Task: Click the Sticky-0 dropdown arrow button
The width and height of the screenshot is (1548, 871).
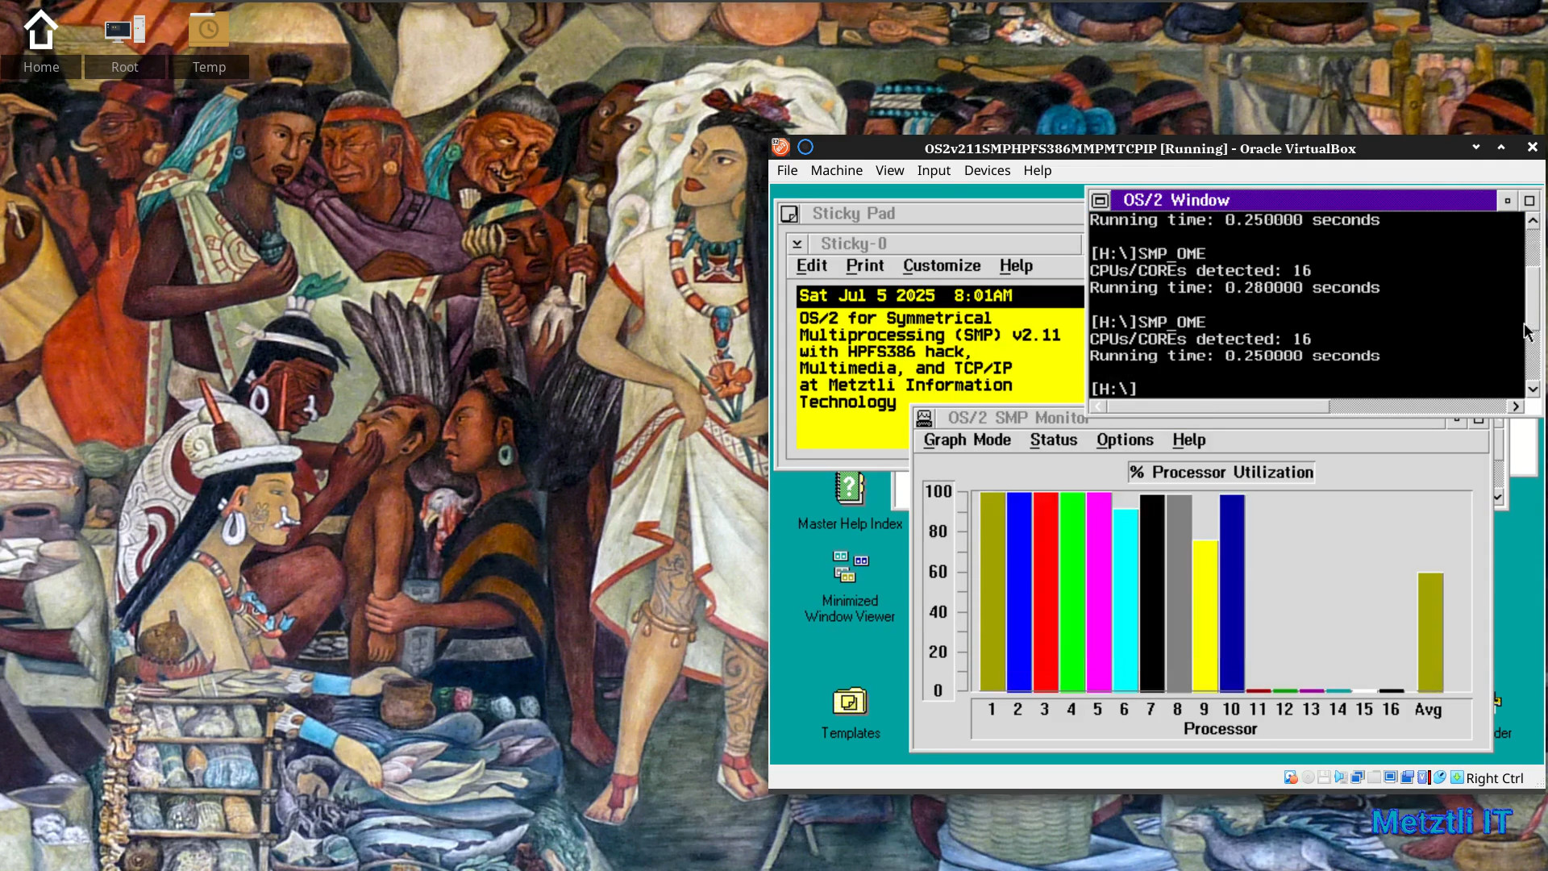Action: (797, 244)
